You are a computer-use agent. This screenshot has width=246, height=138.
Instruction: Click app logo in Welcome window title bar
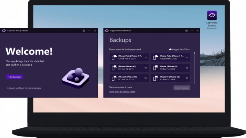4,31
